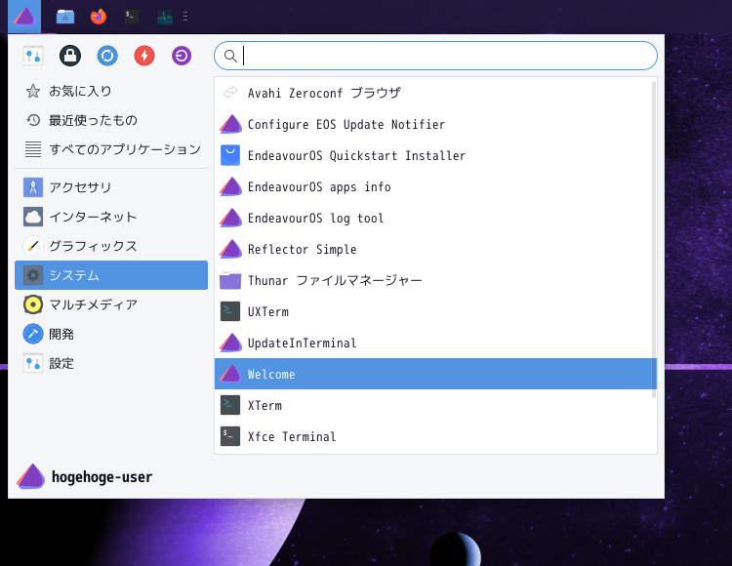
Task: Click the XTerm terminal icon
Action: click(230, 405)
